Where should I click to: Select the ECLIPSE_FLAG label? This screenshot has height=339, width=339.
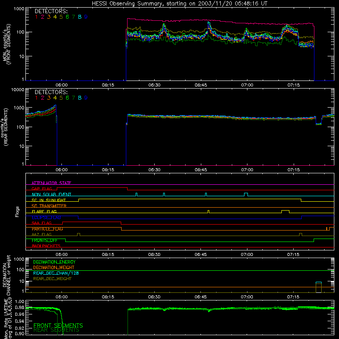click(x=46, y=217)
